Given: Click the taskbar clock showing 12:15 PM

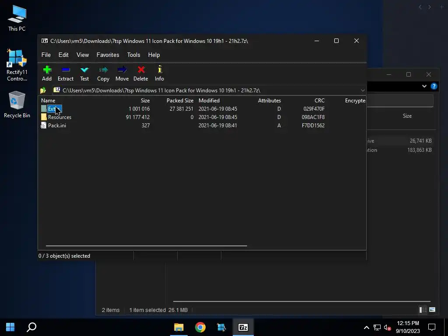Looking at the screenshot, I should pos(408,327).
